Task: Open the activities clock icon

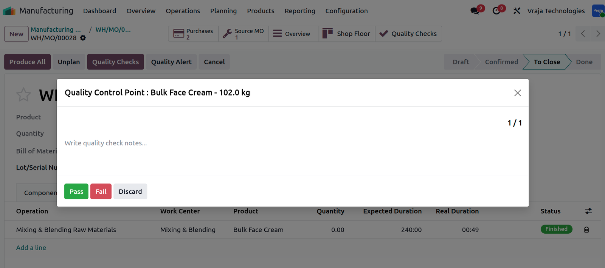Action: [496, 11]
